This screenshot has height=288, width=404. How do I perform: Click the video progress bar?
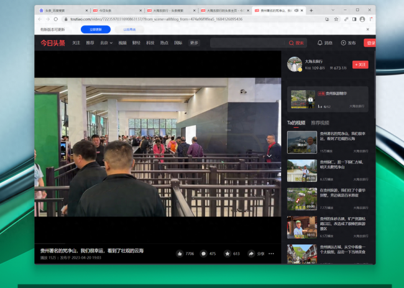tap(158, 243)
